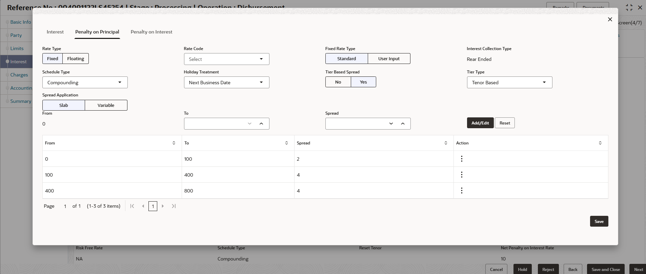Set Tier Based Spread to No

[x=338, y=82]
